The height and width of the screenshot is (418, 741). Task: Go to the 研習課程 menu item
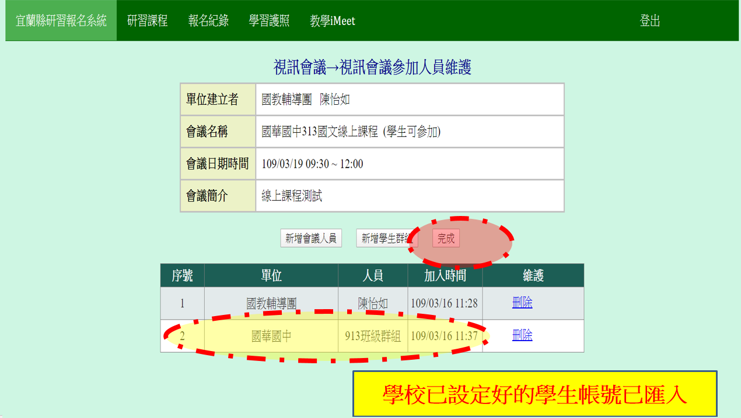click(147, 21)
